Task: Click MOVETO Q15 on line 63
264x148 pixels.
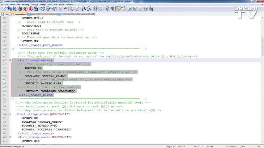Action: (31, 141)
